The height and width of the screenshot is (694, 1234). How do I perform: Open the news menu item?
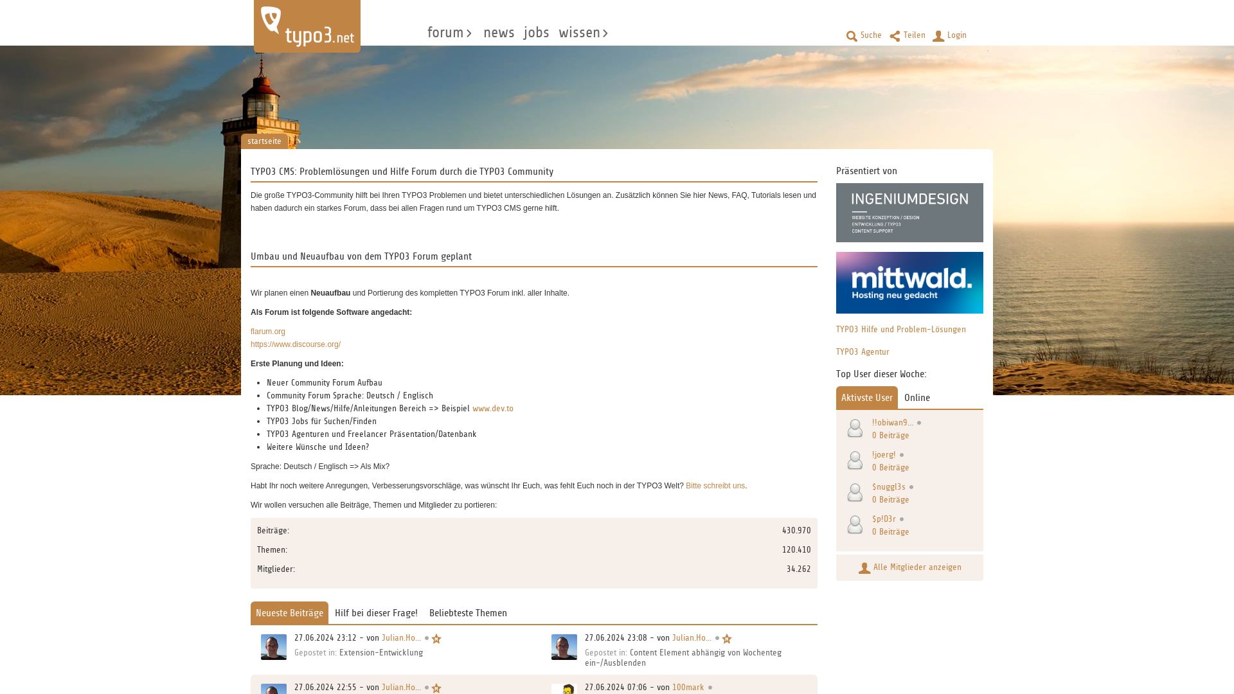click(499, 33)
